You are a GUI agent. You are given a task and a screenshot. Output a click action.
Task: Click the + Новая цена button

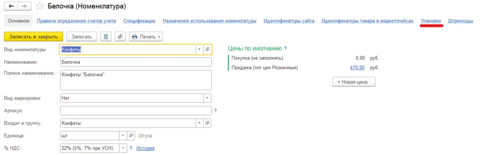point(354,82)
